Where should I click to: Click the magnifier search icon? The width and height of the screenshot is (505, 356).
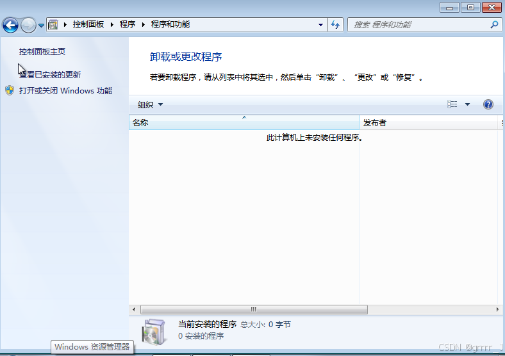tap(494, 24)
